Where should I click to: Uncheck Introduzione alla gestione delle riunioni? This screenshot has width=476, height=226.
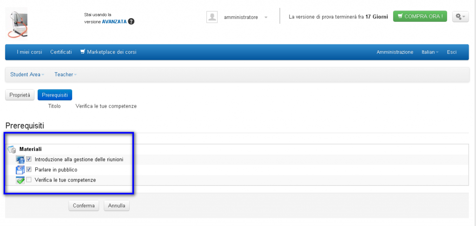(x=29, y=159)
